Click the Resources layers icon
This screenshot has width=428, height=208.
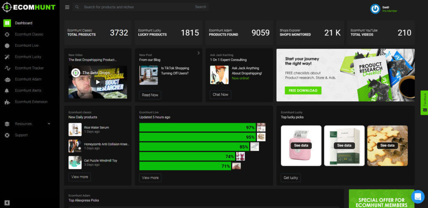pos(7,124)
